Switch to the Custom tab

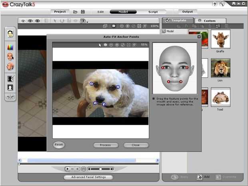(x=209, y=21)
